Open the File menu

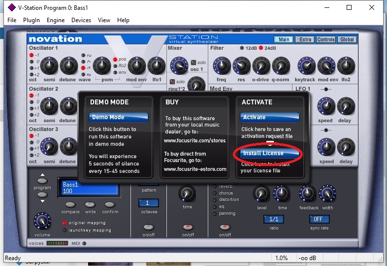point(12,20)
